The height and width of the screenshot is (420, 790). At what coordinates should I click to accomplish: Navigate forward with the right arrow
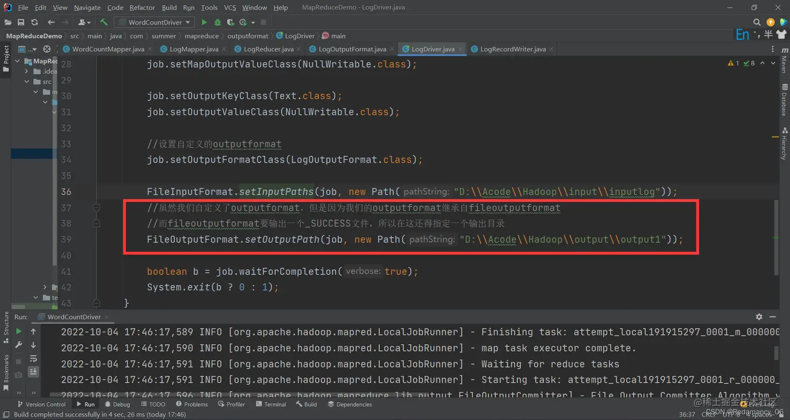click(x=65, y=22)
